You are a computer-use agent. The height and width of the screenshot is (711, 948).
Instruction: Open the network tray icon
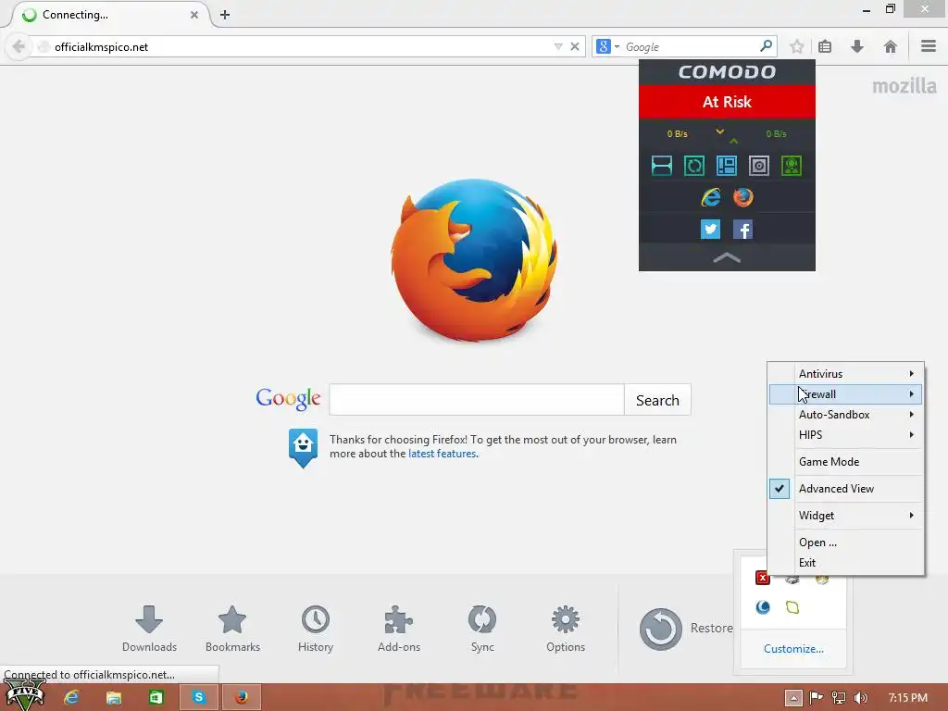[x=839, y=698]
